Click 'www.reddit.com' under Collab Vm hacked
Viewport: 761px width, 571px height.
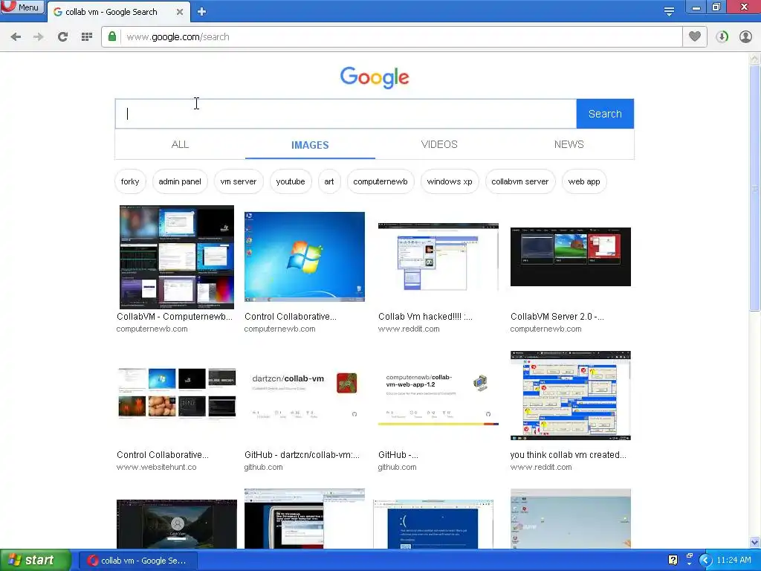409,329
